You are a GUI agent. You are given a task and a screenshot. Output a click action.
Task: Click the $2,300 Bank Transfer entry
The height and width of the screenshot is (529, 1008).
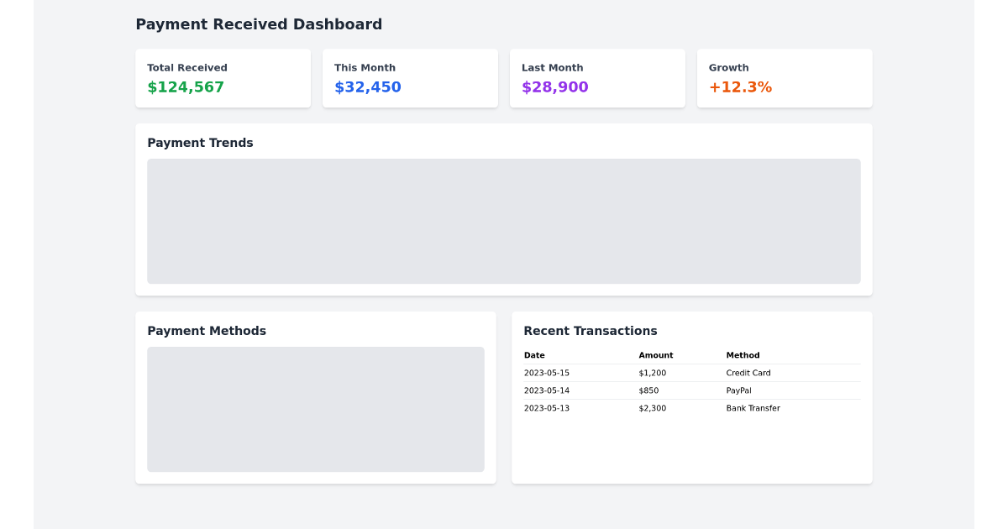coord(691,408)
